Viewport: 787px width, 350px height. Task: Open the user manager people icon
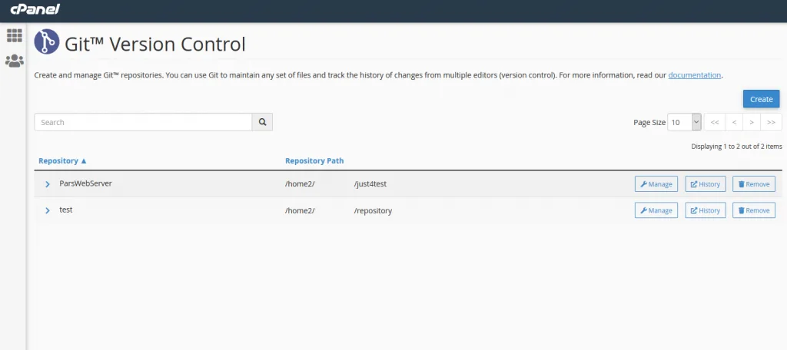coord(14,61)
